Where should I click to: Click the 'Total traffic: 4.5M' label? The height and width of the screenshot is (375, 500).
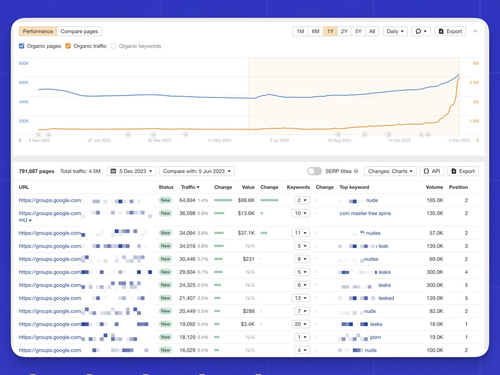coord(80,171)
